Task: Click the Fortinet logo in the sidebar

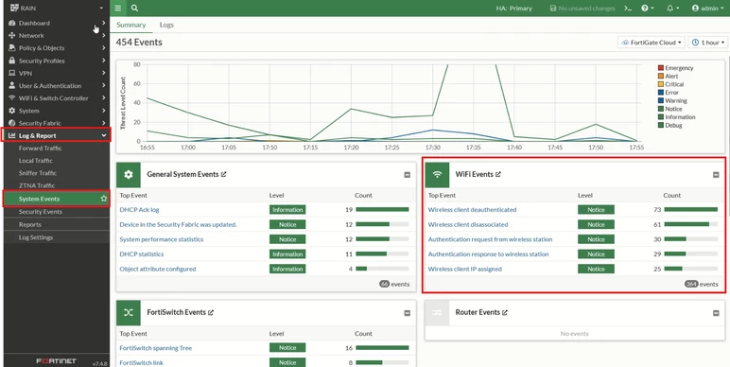Action: 57,361
